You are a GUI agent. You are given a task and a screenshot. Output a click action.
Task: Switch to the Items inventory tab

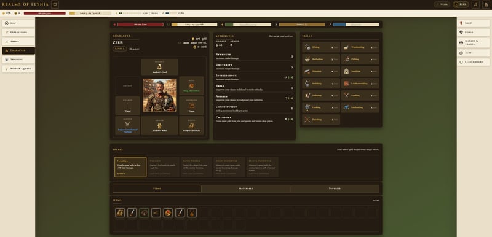click(x=157, y=188)
